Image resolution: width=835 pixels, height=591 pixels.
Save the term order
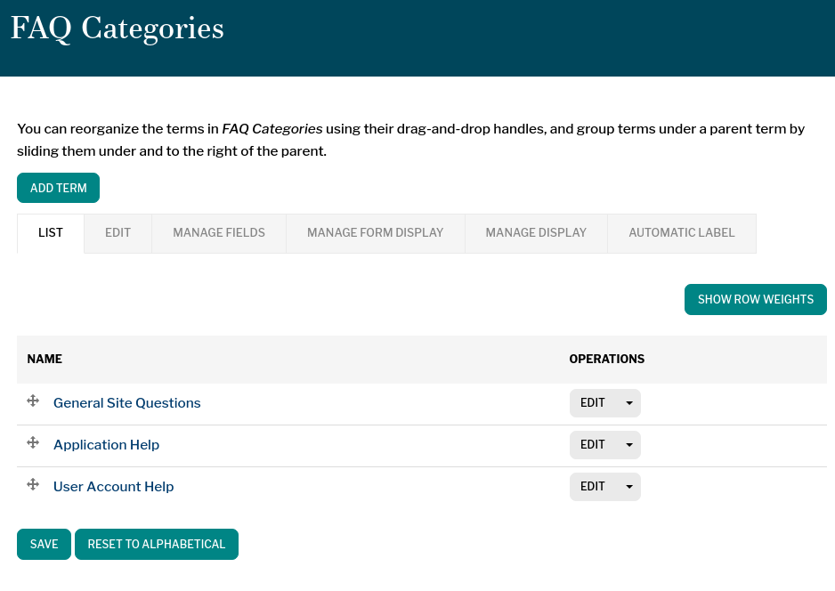45,544
